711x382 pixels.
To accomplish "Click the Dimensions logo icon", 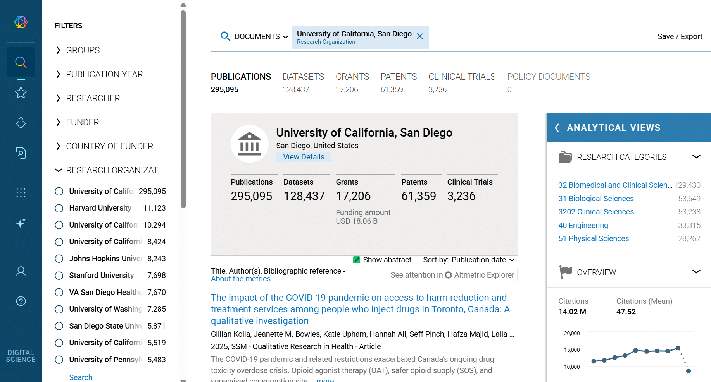I will point(21,22).
